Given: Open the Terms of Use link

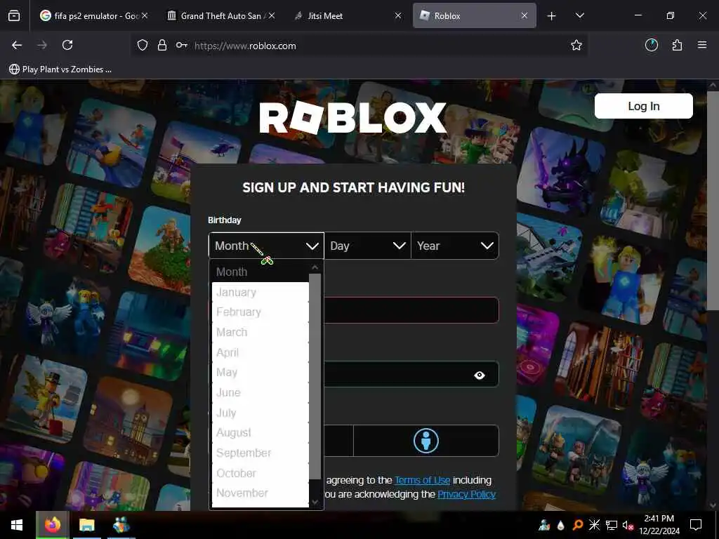Looking at the screenshot, I should (422, 480).
